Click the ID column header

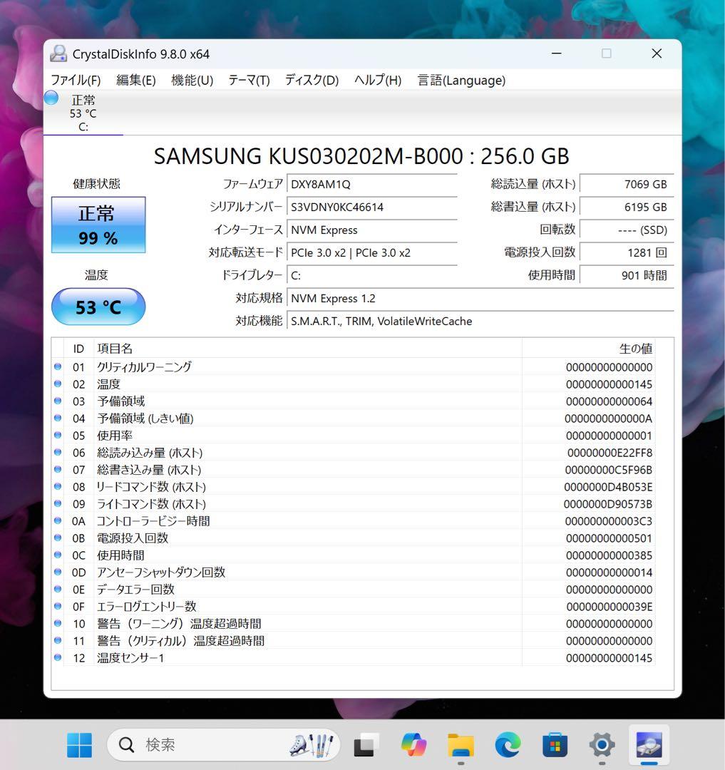click(78, 348)
